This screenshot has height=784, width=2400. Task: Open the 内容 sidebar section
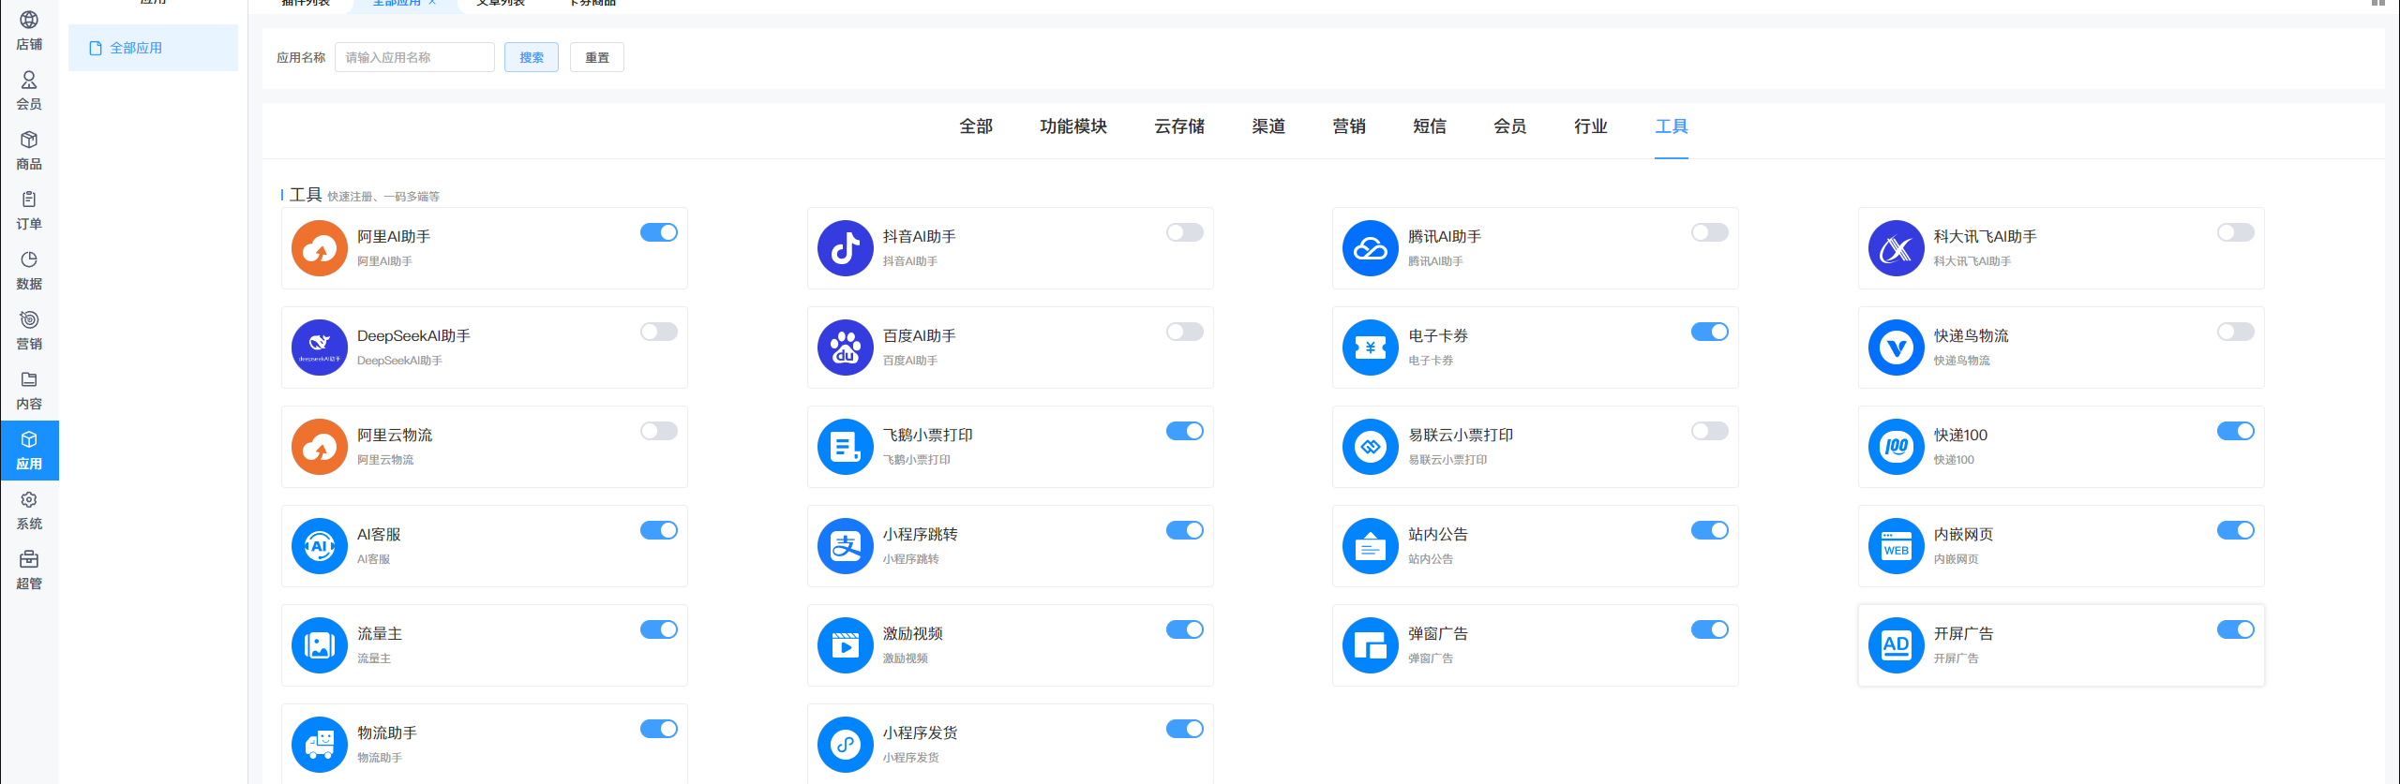(x=29, y=391)
